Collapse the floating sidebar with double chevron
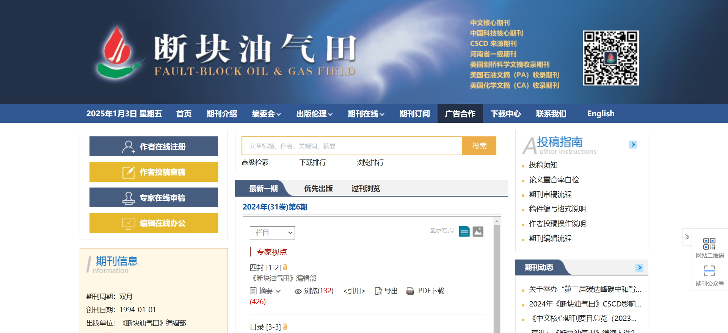The height and width of the screenshot is (333, 728). click(687, 237)
